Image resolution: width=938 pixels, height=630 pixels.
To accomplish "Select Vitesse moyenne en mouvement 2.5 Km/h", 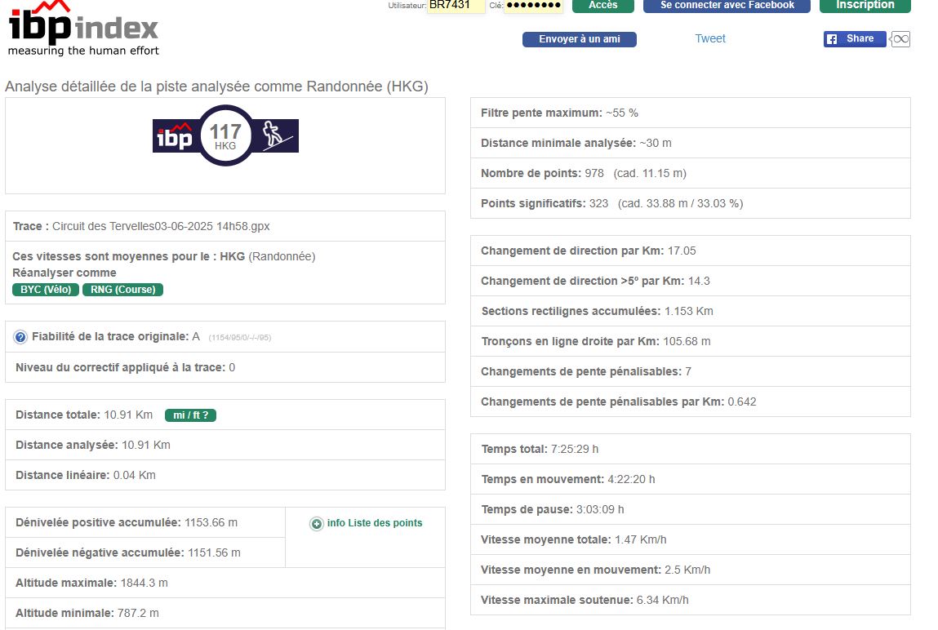I will (x=595, y=570).
